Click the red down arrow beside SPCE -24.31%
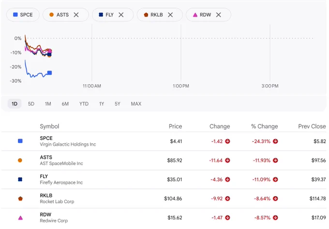This screenshot has width=329, height=229. tap(275, 141)
